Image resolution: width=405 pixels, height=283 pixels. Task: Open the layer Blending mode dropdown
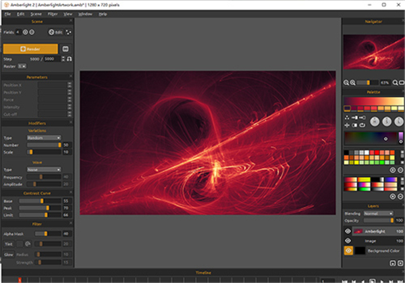pyautogui.click(x=379, y=213)
